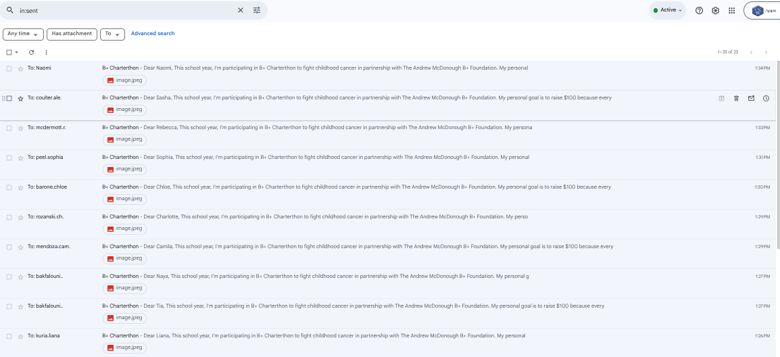Tick the checkbox for the barone.chloe email
780x357 pixels.
tap(9, 187)
